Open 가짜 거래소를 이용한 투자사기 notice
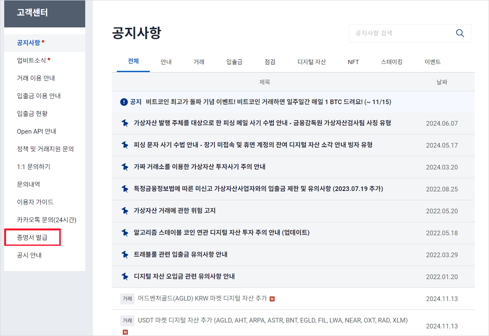This screenshot has width=489, height=336. tap(200, 167)
